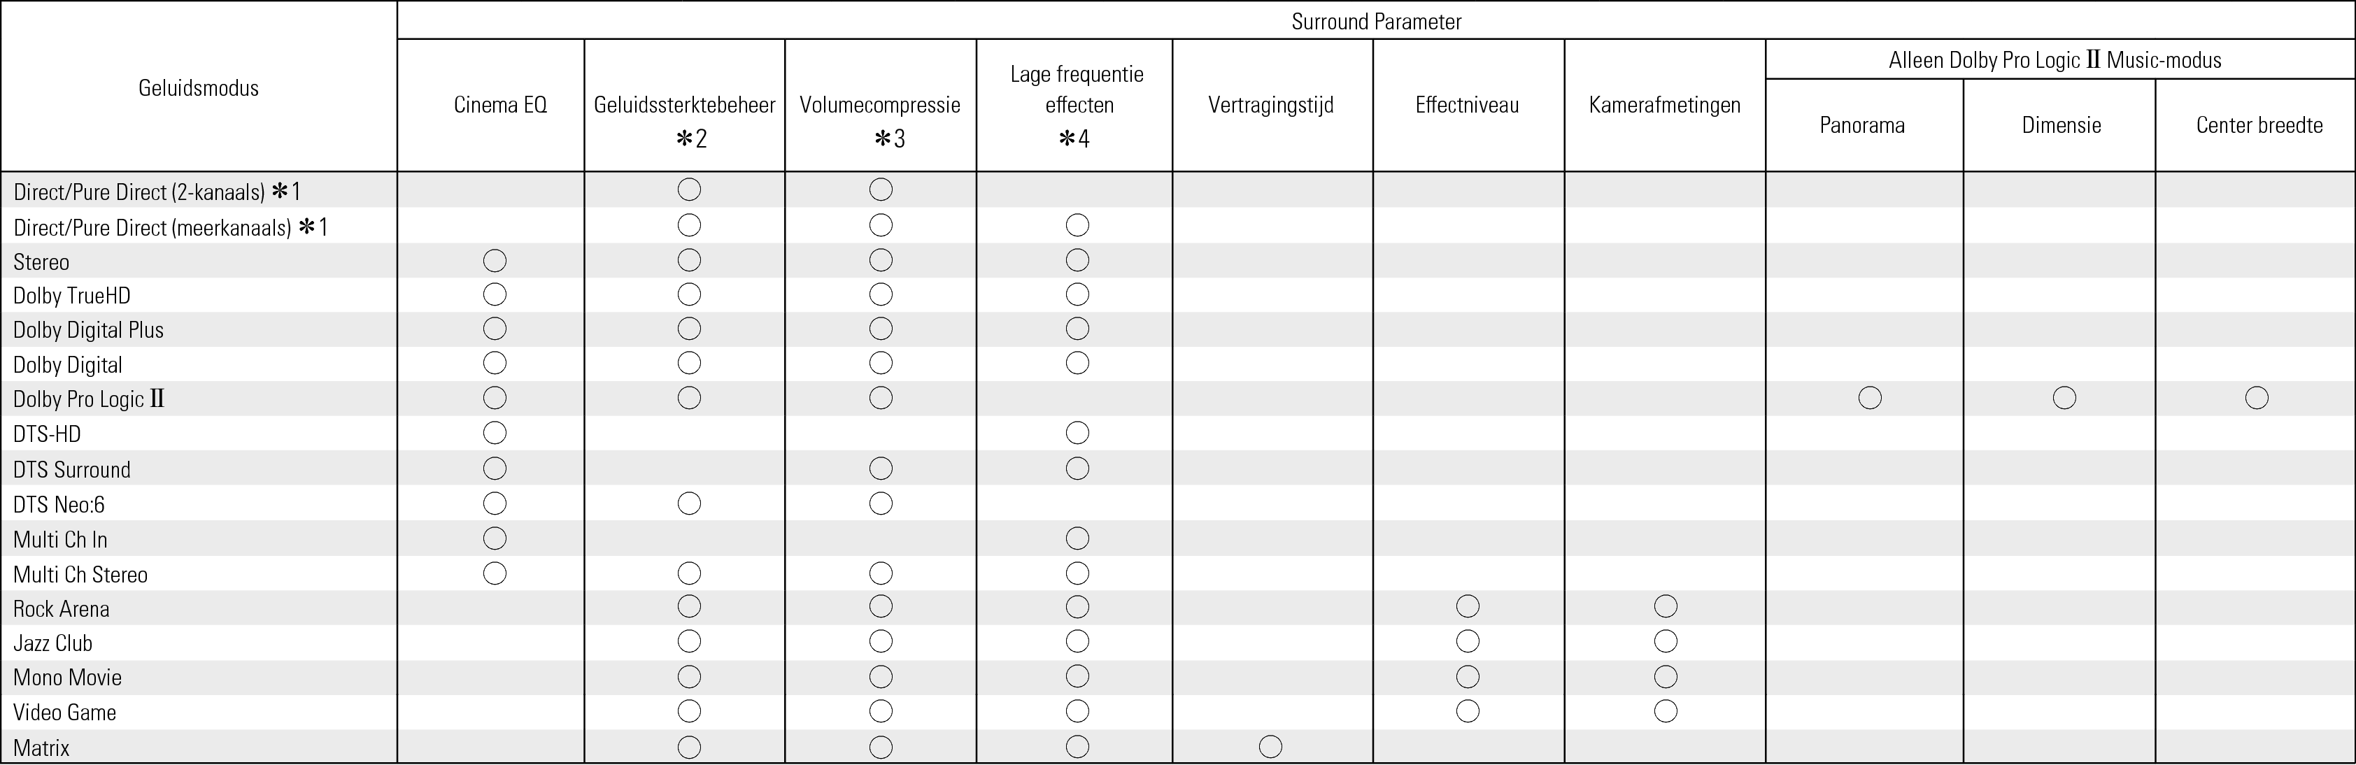
Task: Select the Effectniveau circle for Jazz Club
Action: pos(1467,642)
